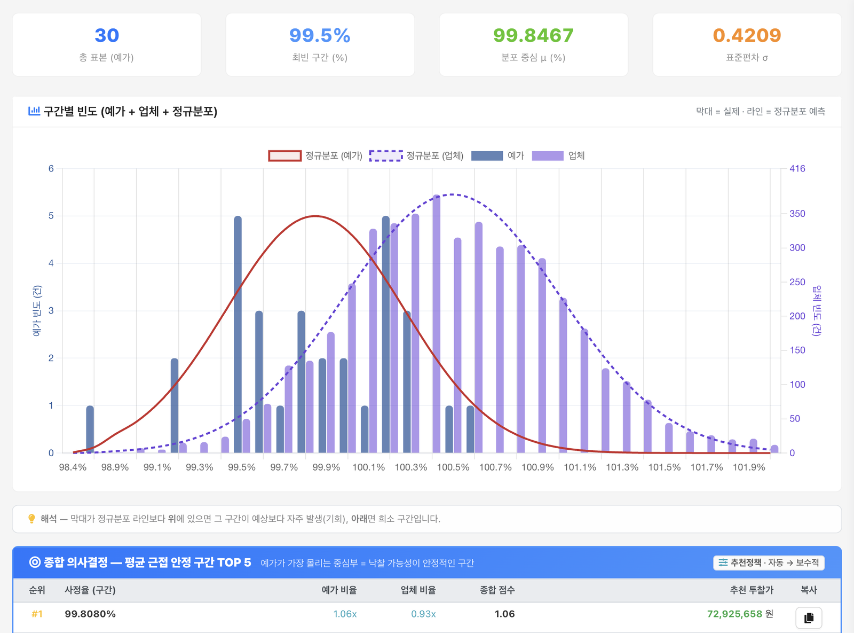Click the sliders icon in 추천정책 button
The height and width of the screenshot is (633, 854).
pyautogui.click(x=723, y=562)
